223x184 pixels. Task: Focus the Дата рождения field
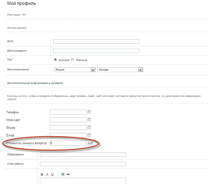point(96,51)
